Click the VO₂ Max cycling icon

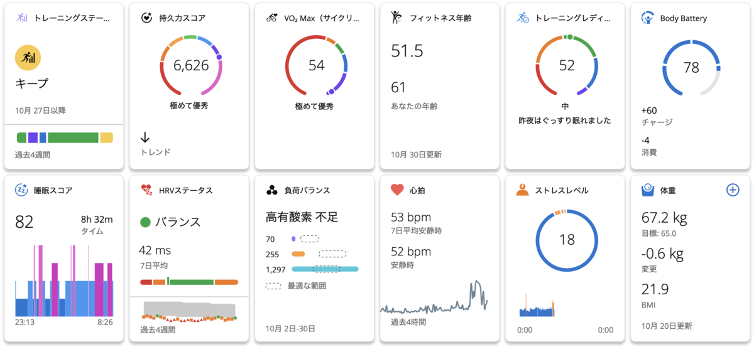click(271, 18)
